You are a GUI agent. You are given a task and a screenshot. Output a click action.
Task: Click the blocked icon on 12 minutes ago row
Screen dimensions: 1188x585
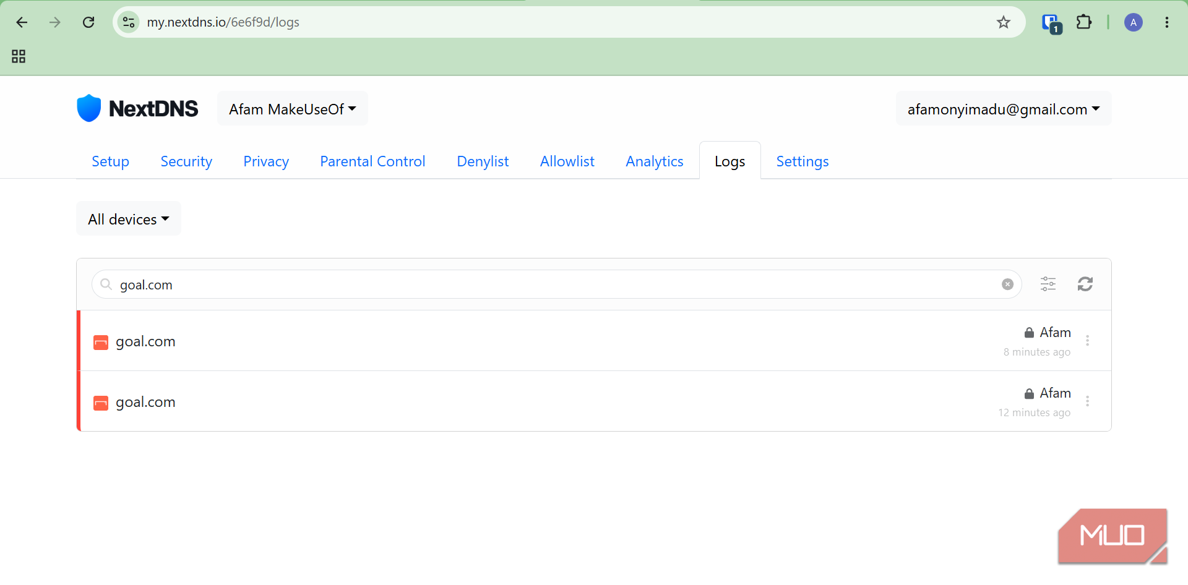click(101, 403)
